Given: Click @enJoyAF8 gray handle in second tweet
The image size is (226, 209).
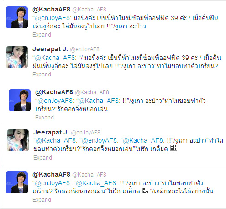Looking at the screenshot, I should (x=84, y=49).
